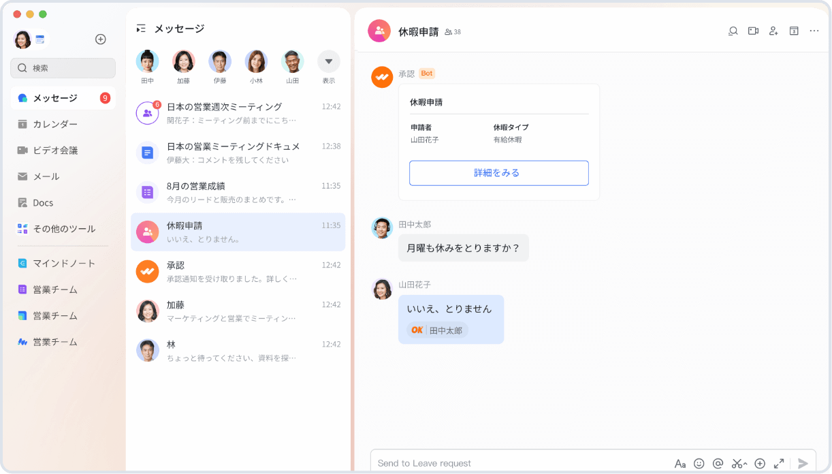This screenshot has height=474, width=832.
Task: Click the 詳細をみる button
Action: point(498,173)
